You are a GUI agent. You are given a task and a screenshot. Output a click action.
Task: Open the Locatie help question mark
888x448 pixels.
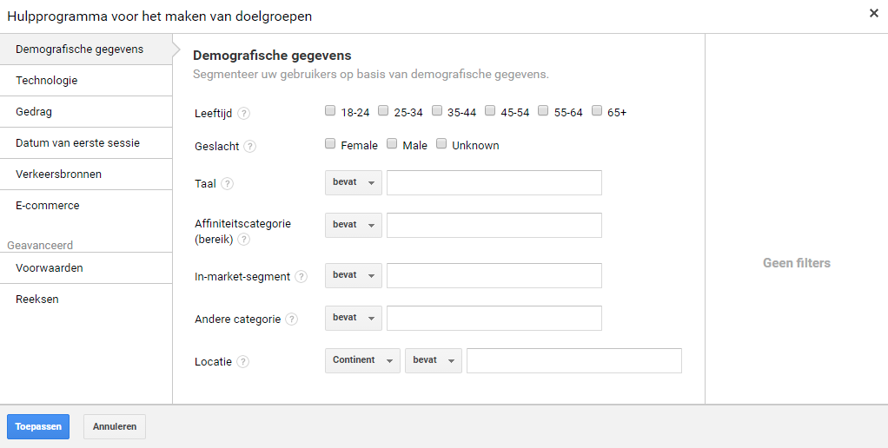click(x=242, y=361)
